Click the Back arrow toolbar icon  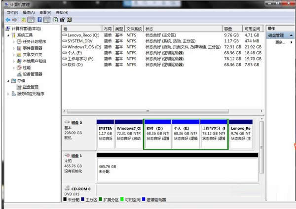tap(7, 20)
